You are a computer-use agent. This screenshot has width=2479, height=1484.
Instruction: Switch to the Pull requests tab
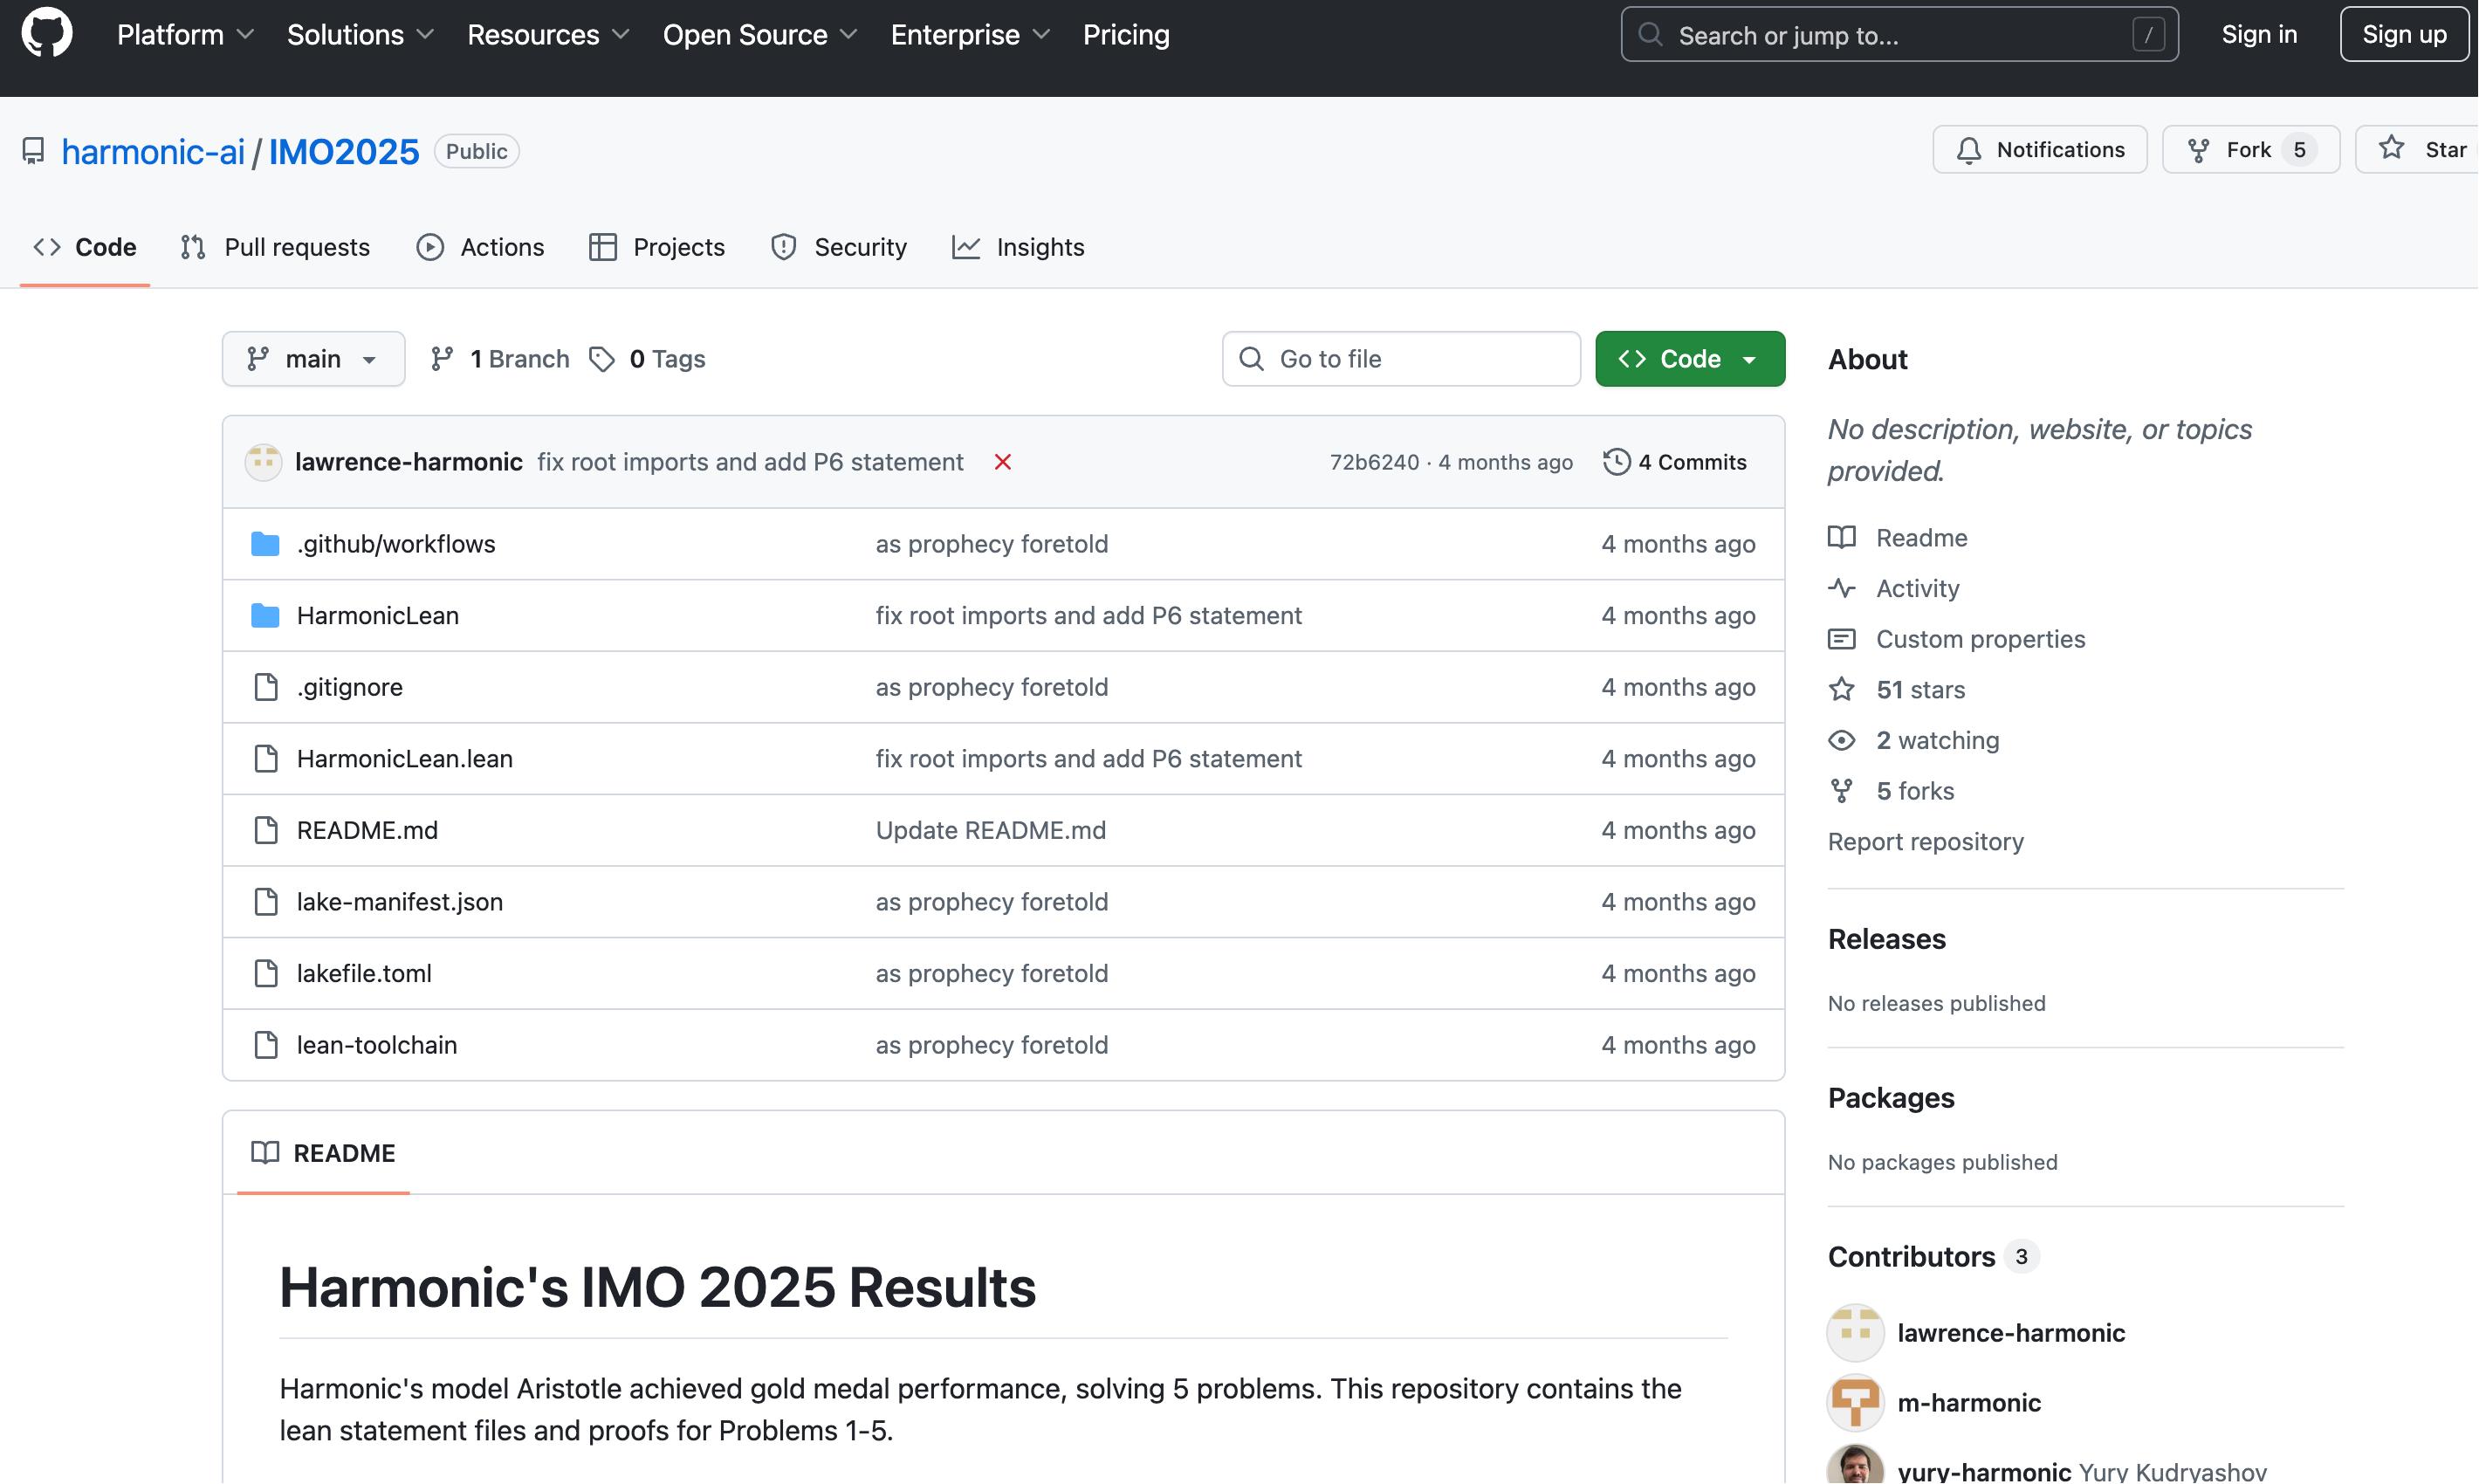tap(275, 247)
